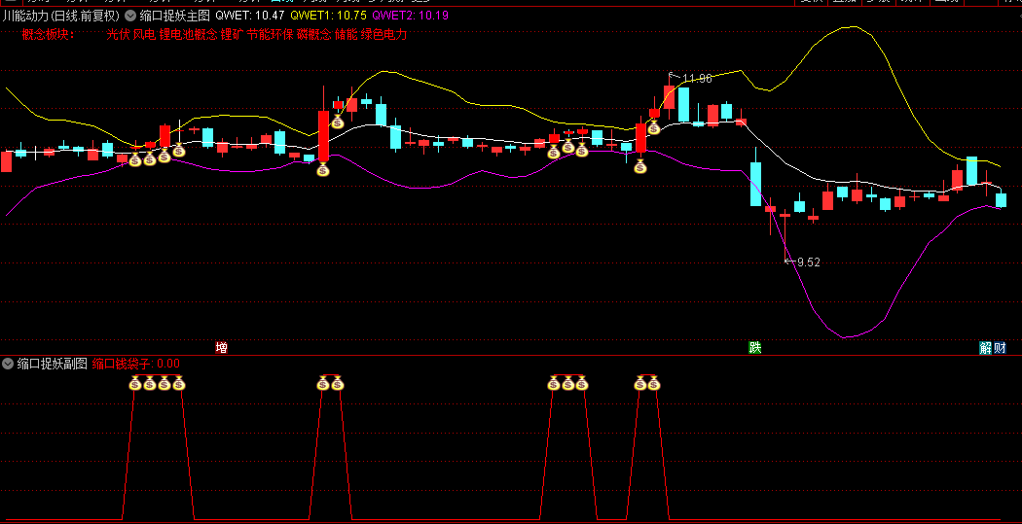This screenshot has height=524, width=1022.
Task: Click the 9.52 low price label
Action: pyautogui.click(x=808, y=262)
